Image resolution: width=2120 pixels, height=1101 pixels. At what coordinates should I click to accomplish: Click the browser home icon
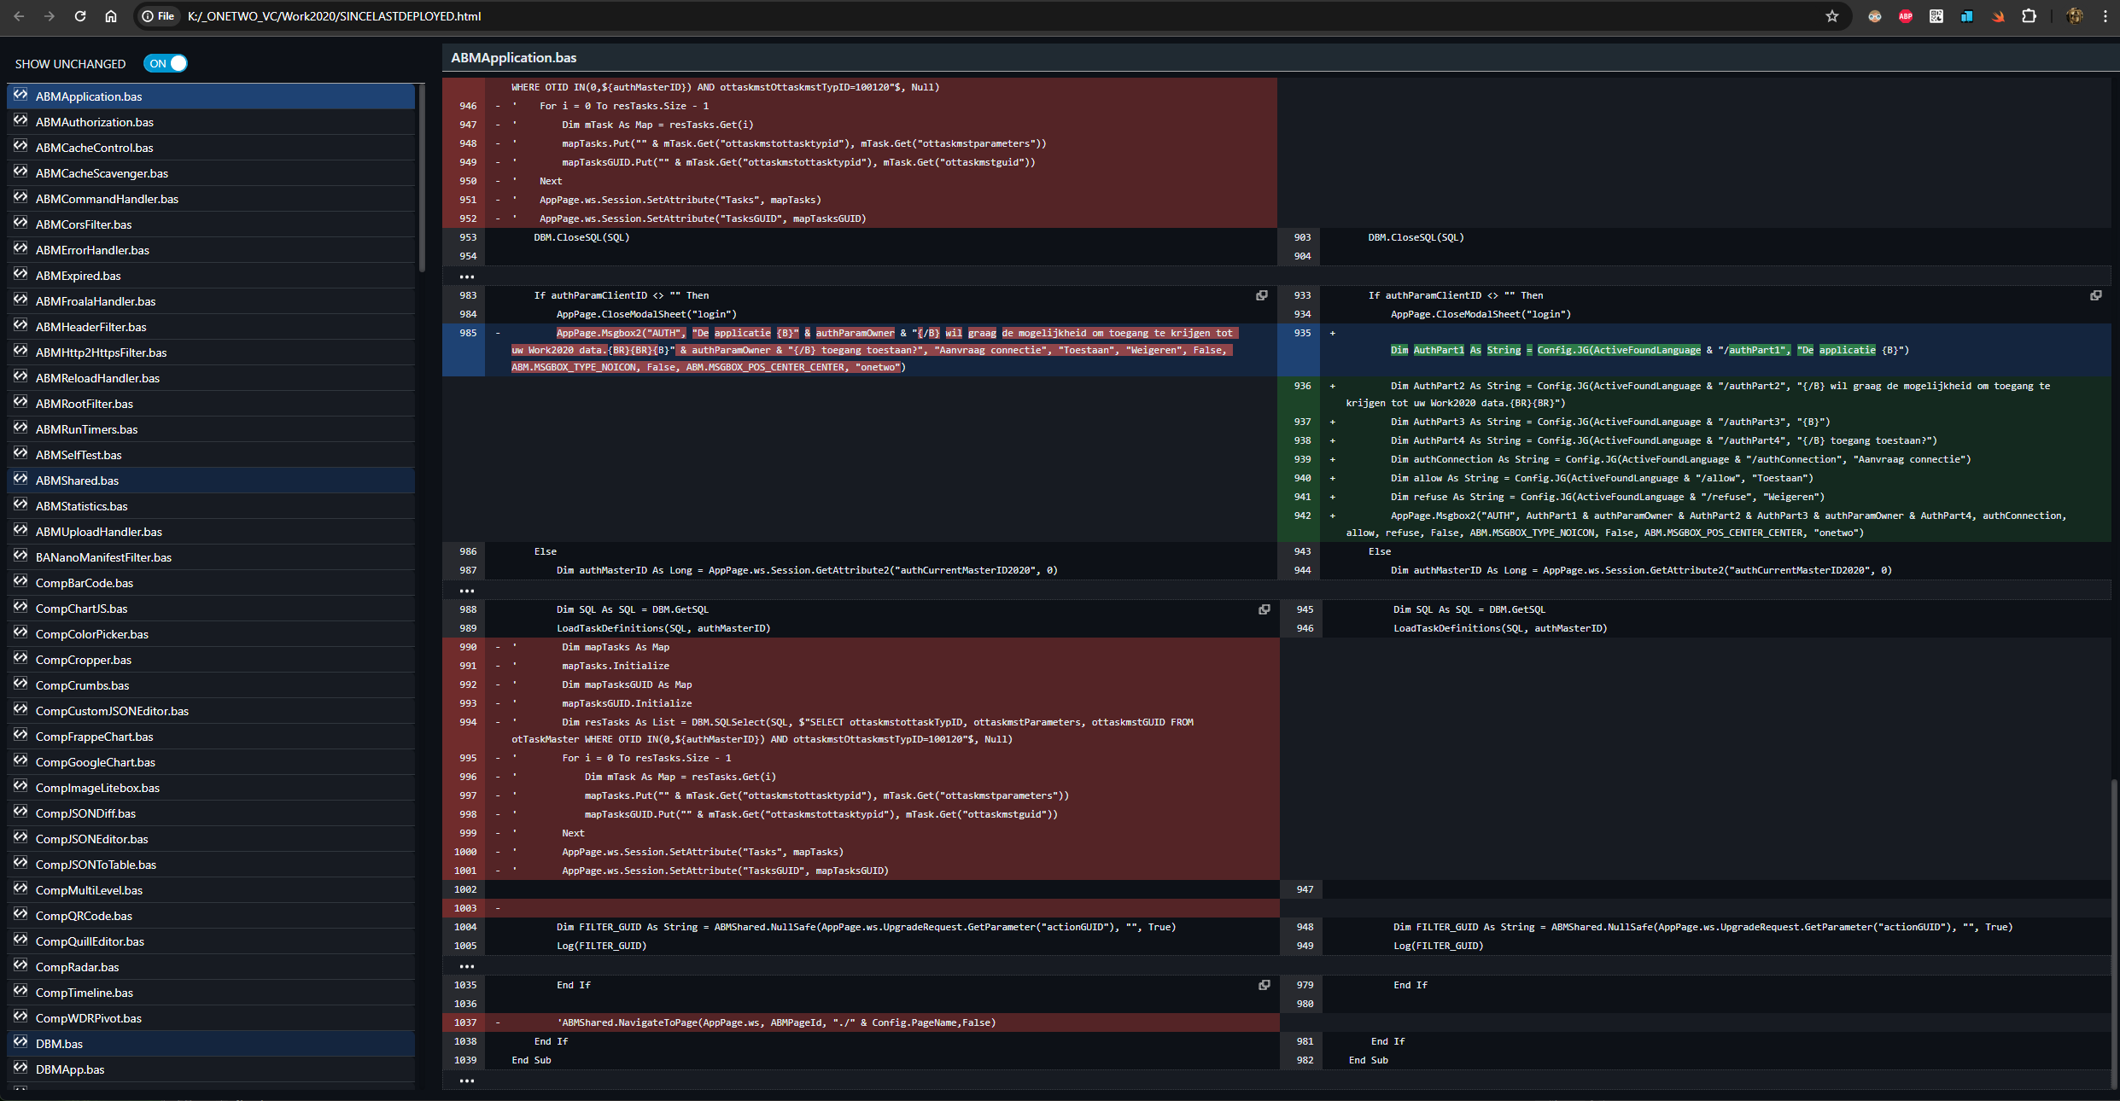[x=111, y=16]
